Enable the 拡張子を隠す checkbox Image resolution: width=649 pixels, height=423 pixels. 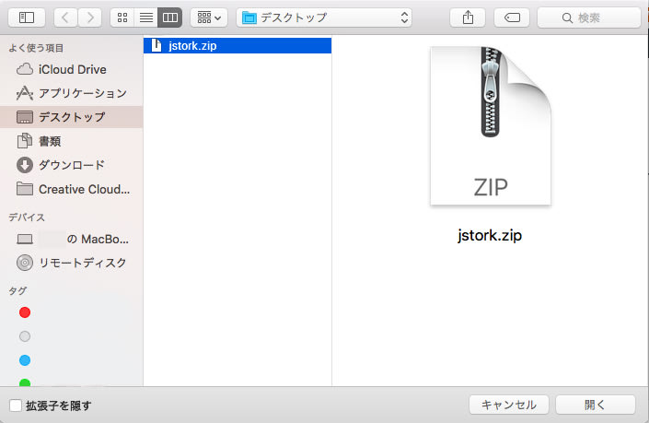(16, 405)
